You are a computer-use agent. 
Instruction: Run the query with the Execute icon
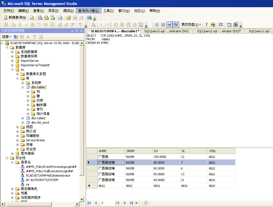207,24
